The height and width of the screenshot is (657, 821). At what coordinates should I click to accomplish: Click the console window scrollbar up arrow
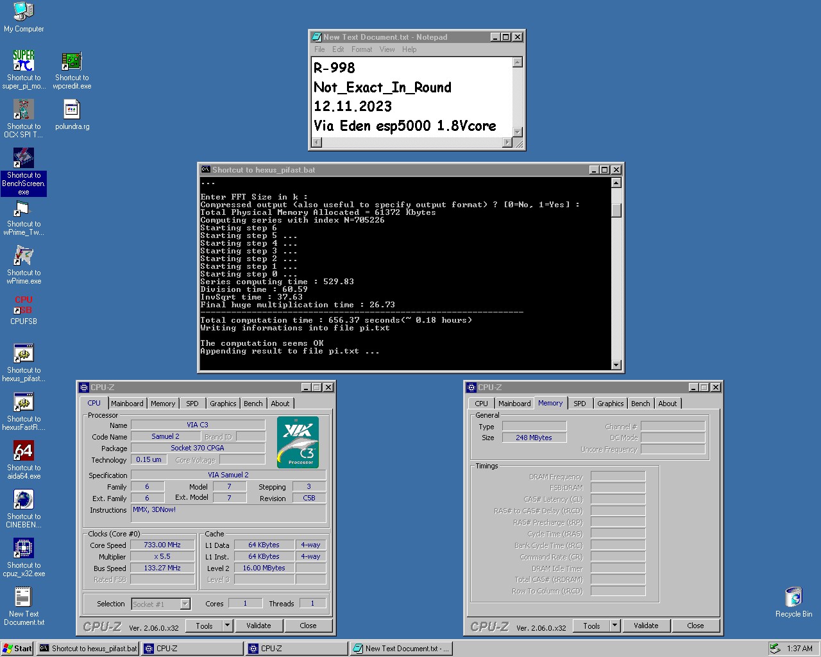pos(616,183)
